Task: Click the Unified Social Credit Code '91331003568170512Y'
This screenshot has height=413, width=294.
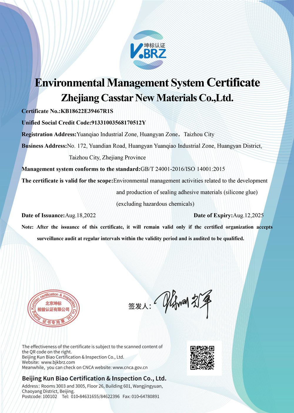Action: coord(118,123)
